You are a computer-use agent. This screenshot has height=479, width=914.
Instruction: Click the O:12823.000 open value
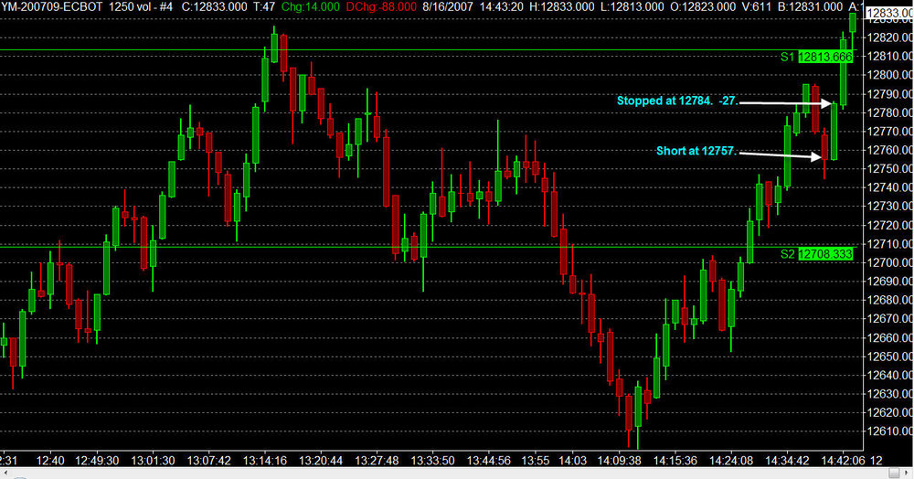click(703, 7)
